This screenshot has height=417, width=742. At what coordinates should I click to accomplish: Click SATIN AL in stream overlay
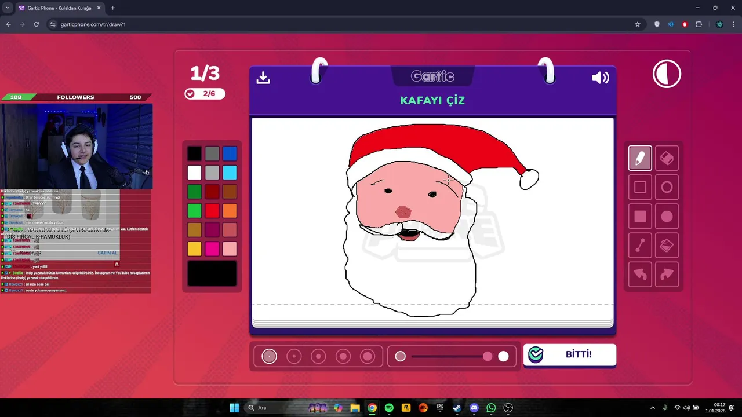click(107, 253)
